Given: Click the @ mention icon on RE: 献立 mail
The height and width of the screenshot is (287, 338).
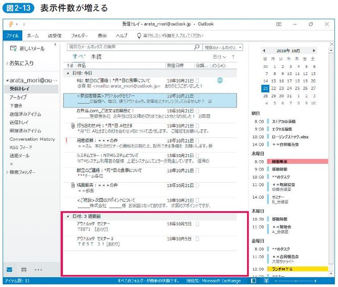Looking at the screenshot, I should pyautogui.click(x=220, y=80).
